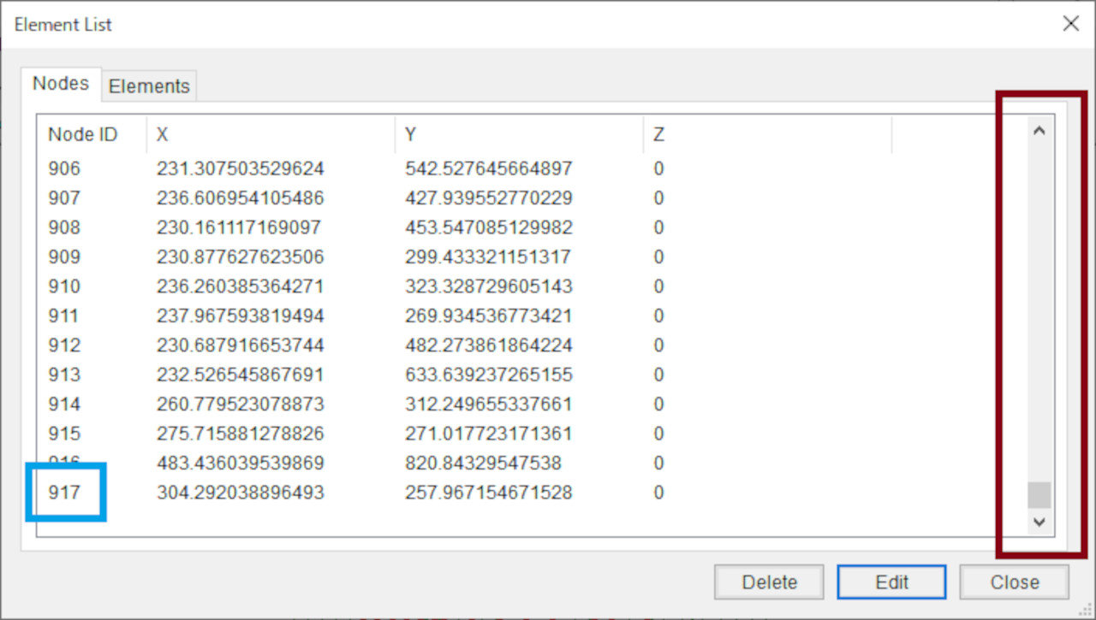Select node 910 row
The width and height of the screenshot is (1096, 620).
click(x=64, y=286)
